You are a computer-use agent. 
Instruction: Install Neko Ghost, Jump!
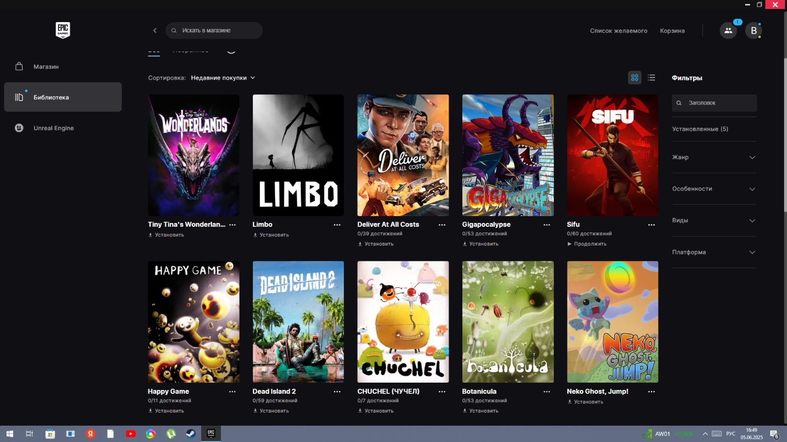585,402
